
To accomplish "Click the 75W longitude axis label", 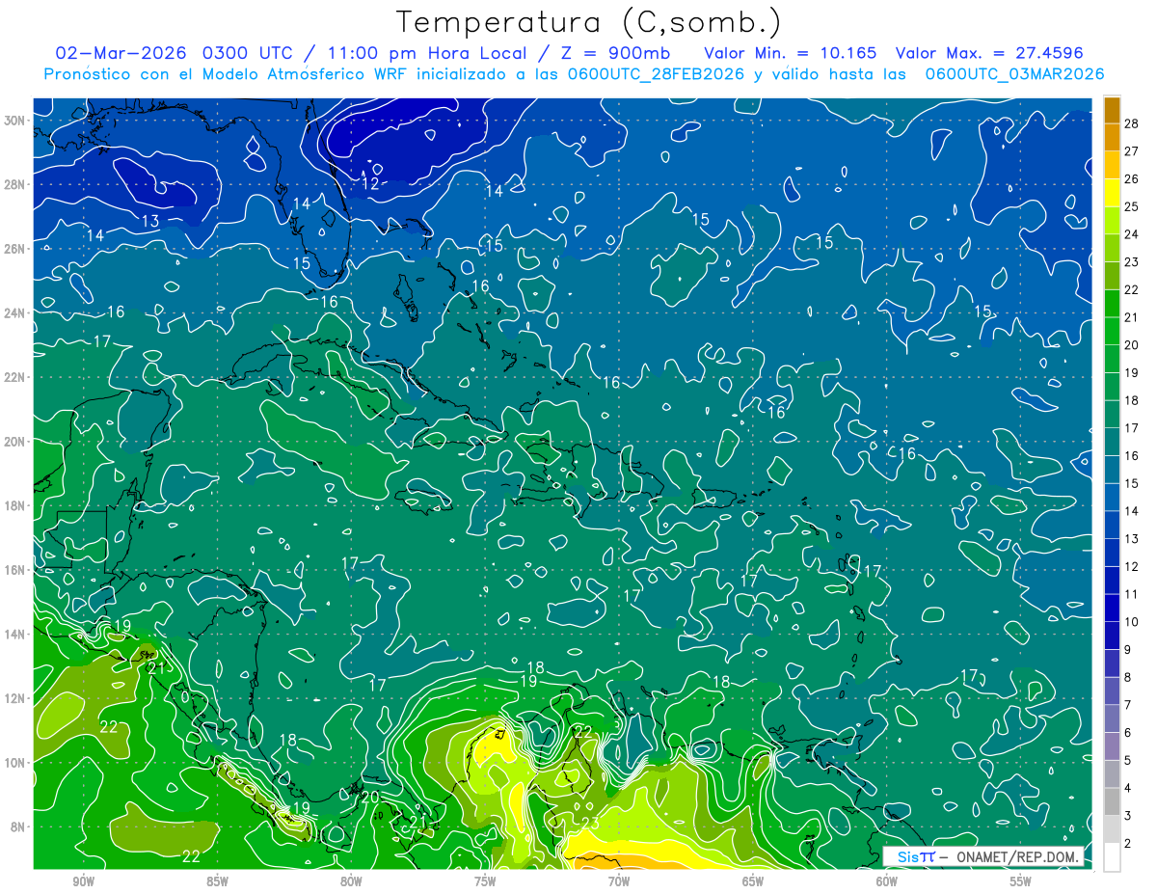I will (x=485, y=881).
